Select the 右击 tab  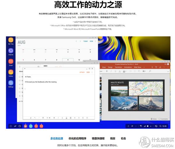[x=123, y=139]
